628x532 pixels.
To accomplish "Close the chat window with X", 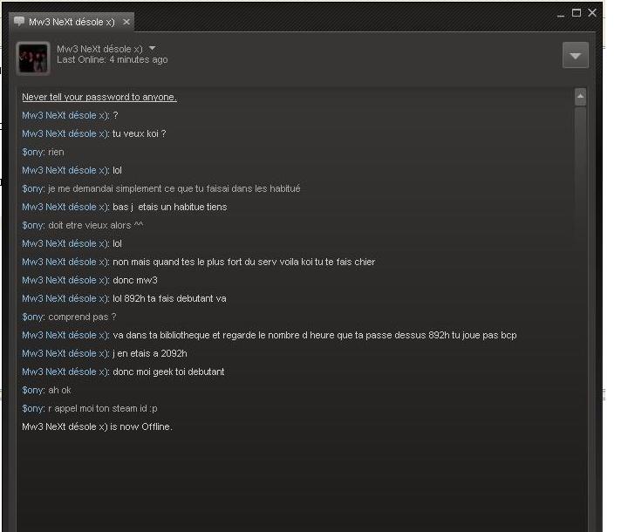I will click(592, 13).
